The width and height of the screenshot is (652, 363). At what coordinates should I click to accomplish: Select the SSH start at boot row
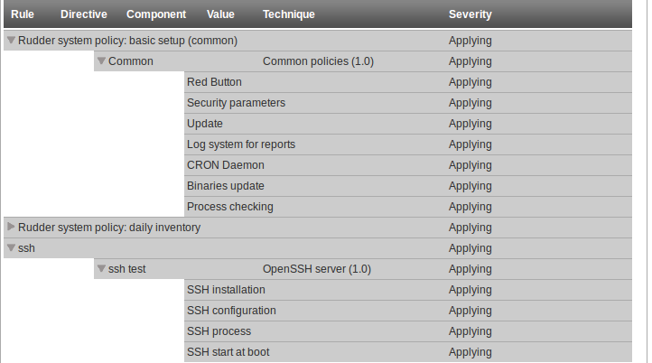tap(408, 352)
